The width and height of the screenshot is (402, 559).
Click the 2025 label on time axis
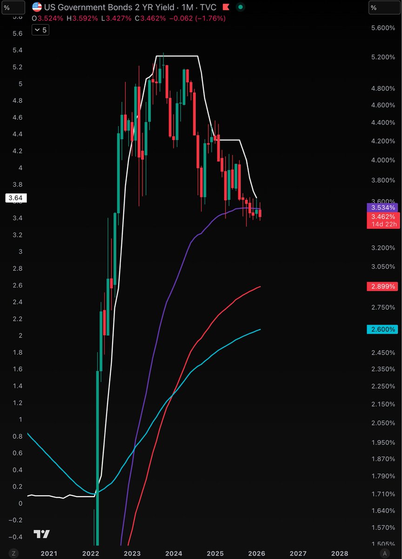point(215,553)
